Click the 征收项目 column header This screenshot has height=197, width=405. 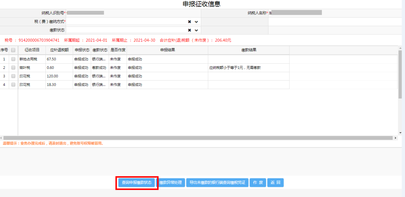(x=32, y=50)
